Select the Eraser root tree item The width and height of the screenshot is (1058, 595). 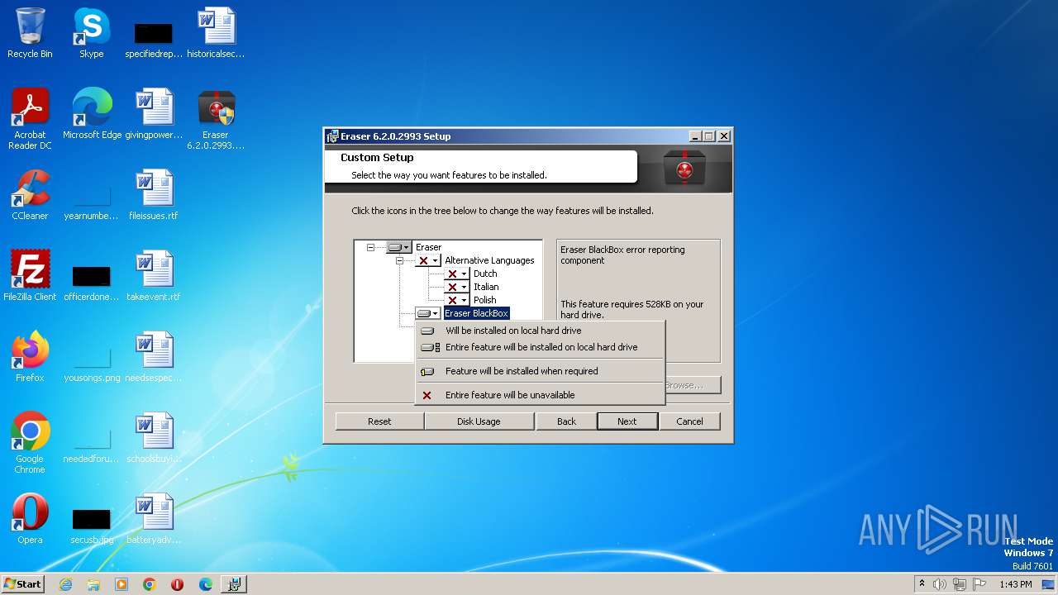(428, 247)
